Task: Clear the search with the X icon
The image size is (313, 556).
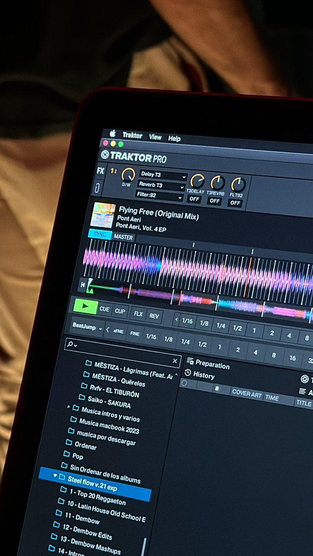Action: 175,361
